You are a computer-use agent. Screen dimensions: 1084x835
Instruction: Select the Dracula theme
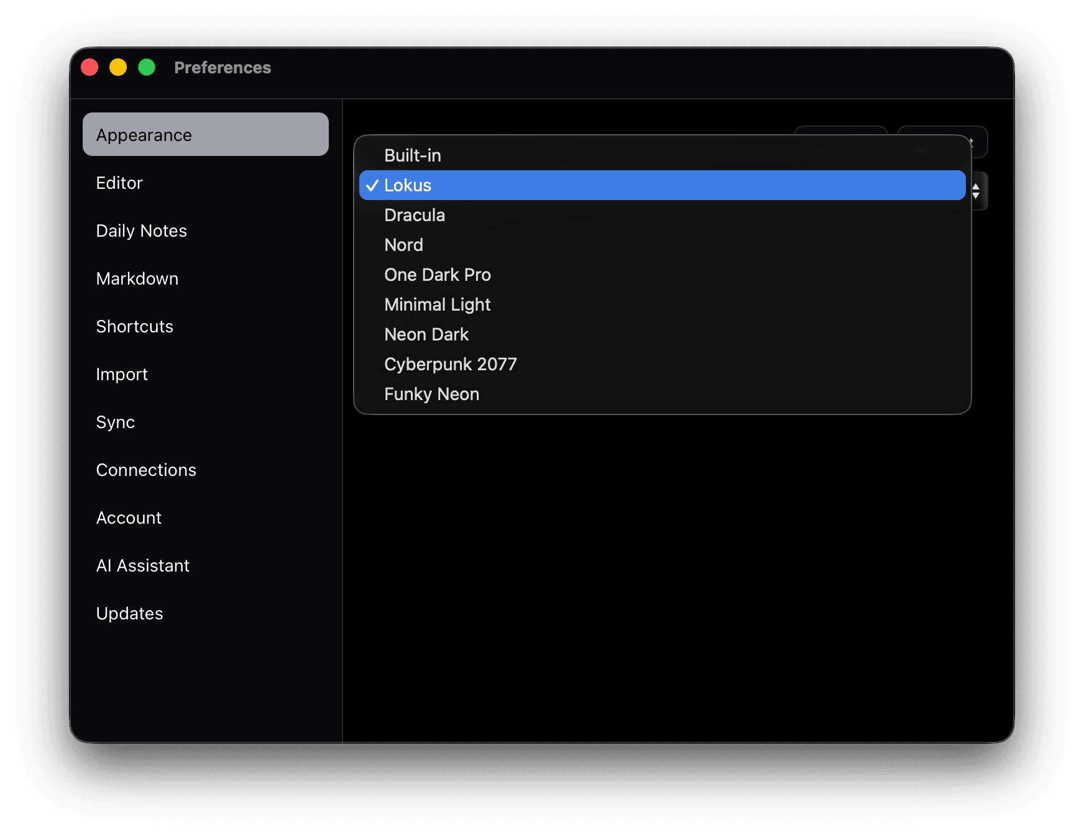[415, 215]
